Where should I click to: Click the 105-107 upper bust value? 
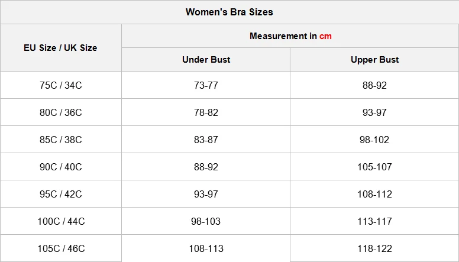374,167
